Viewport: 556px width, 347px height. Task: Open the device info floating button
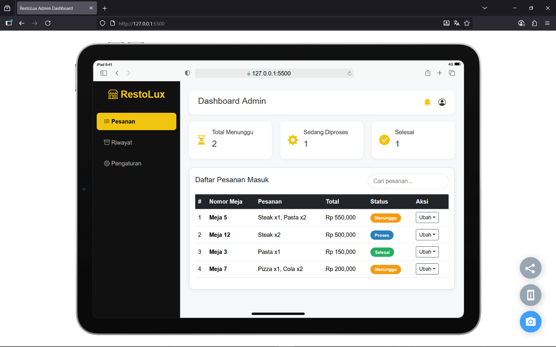(530, 295)
